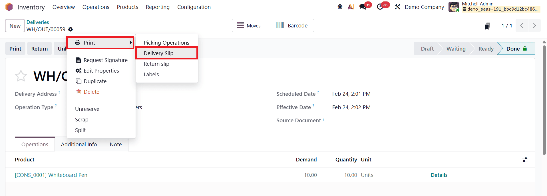The image size is (547, 196).
Task: Click the Units cell
Action: (x=367, y=175)
